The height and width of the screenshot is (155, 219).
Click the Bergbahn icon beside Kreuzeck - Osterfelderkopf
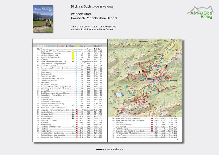click(73, 126)
